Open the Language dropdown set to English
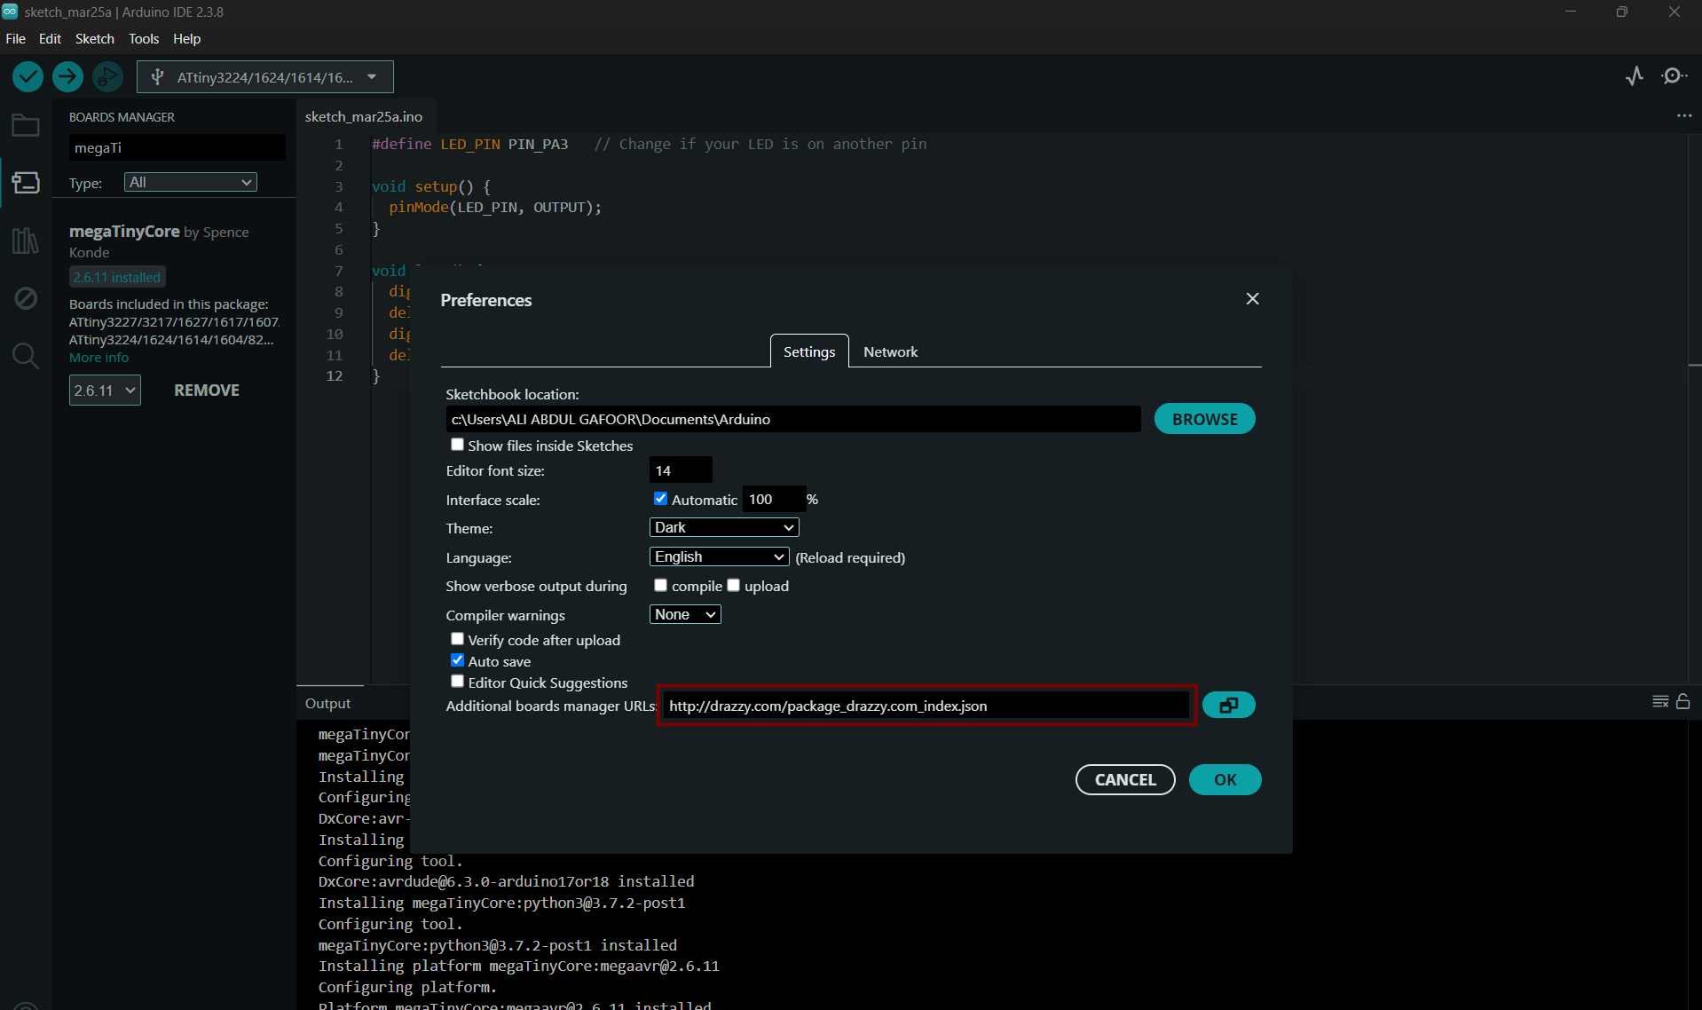 tap(719, 556)
